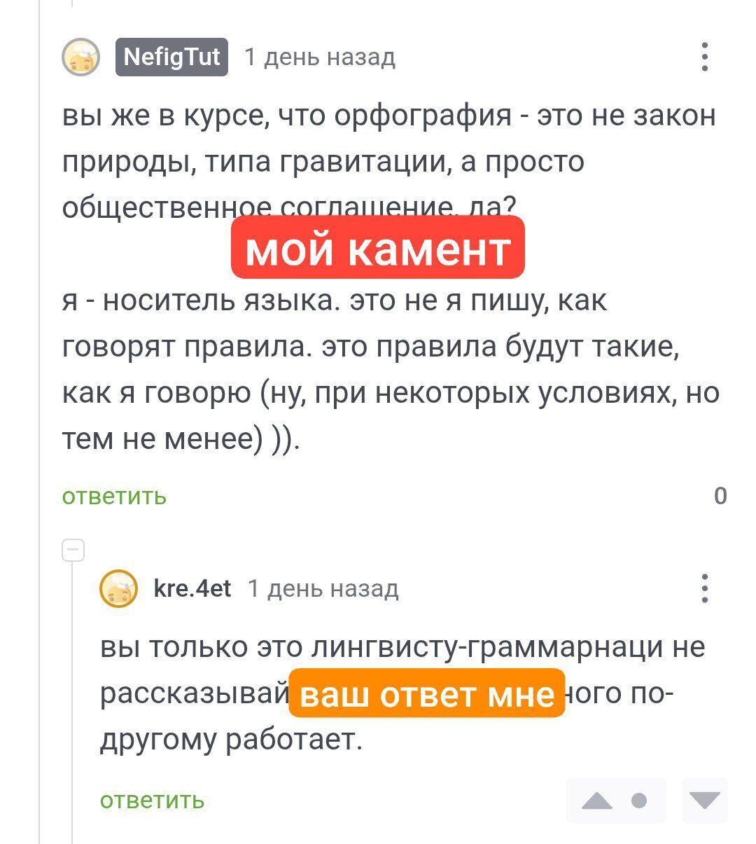Image resolution: width=756 pixels, height=844 pixels.
Task: Open kre.4et's avatar picture
Action: tap(119, 588)
